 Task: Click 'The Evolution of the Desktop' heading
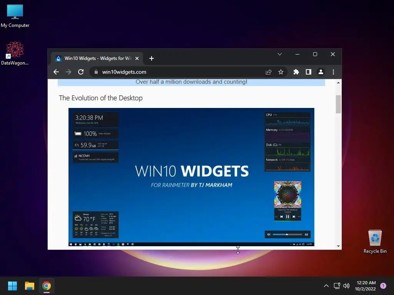(x=101, y=98)
